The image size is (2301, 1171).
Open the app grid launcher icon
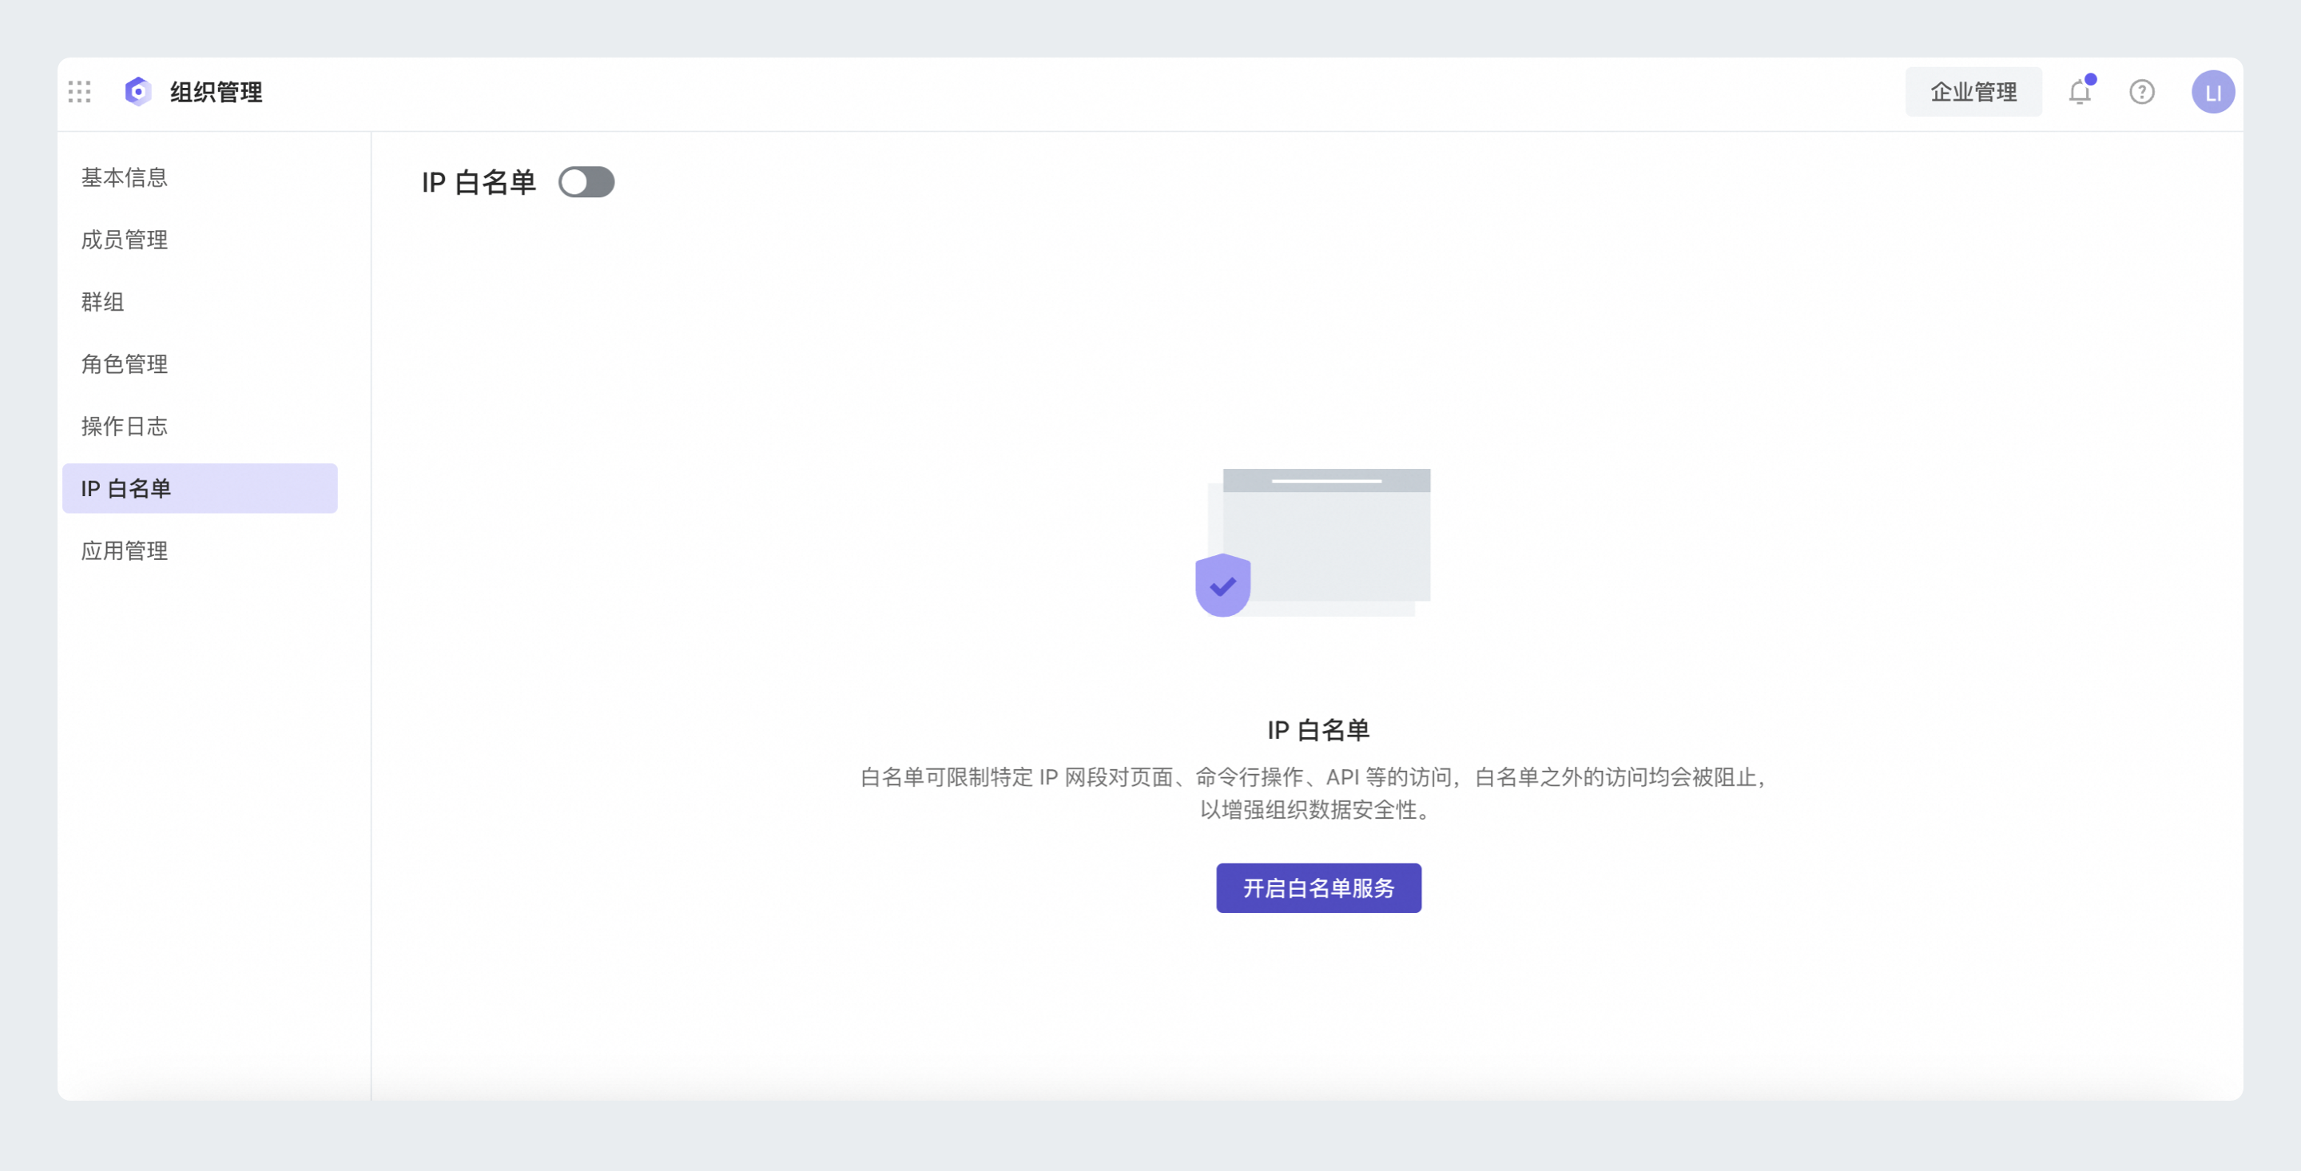80,91
